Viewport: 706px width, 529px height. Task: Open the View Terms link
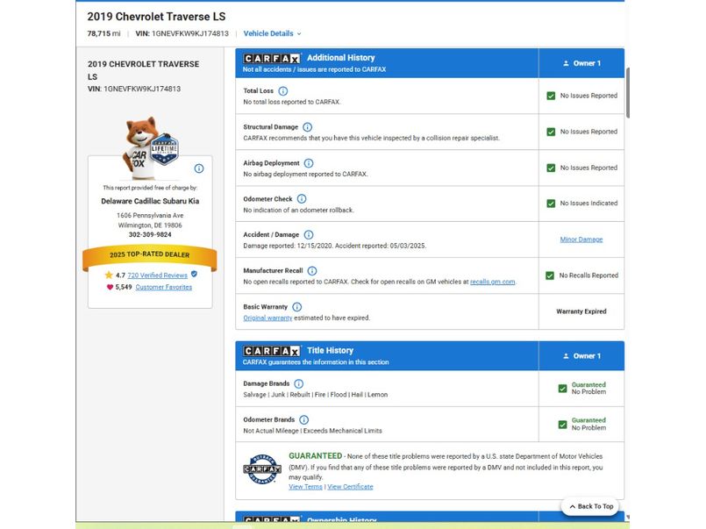(x=306, y=487)
